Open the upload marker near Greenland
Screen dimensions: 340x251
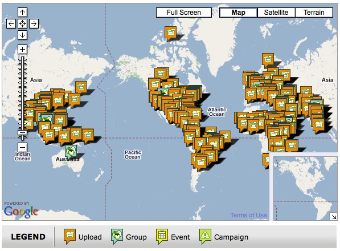coord(170,33)
